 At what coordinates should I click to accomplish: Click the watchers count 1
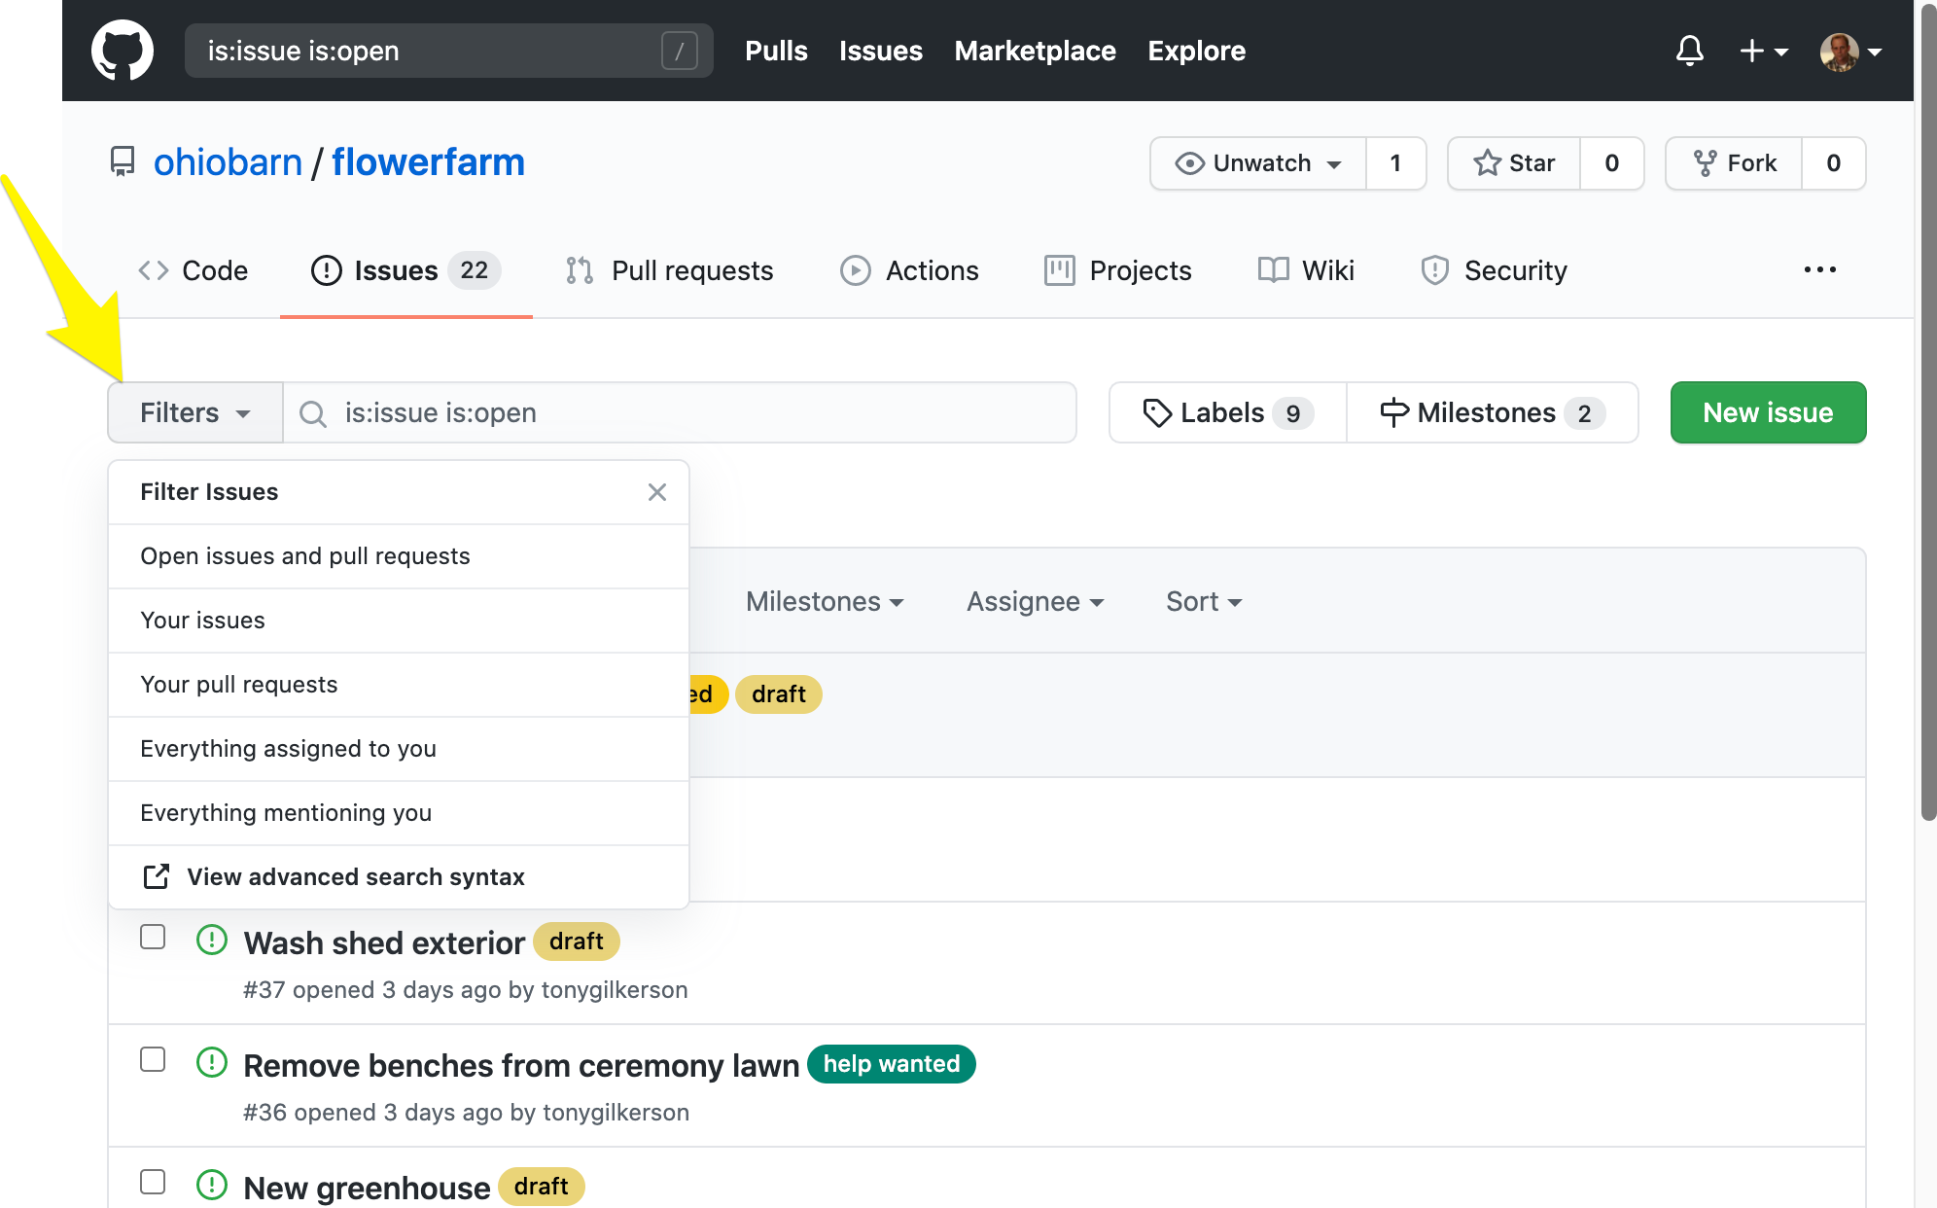1395,163
